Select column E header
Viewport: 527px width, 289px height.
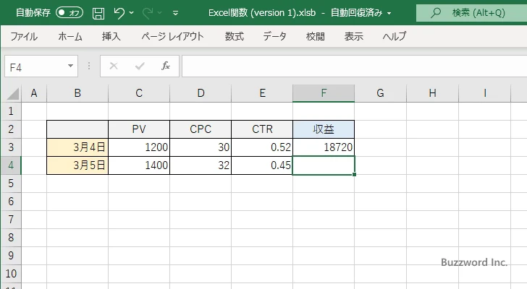[262, 93]
